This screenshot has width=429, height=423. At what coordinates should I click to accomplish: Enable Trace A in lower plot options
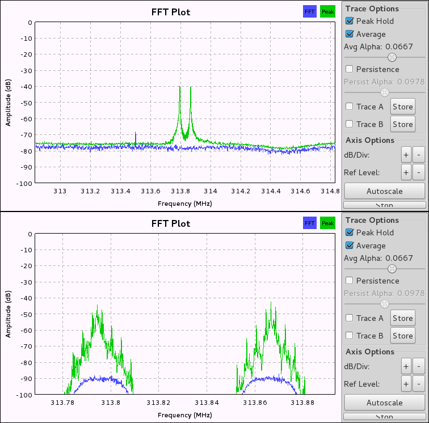(x=350, y=318)
